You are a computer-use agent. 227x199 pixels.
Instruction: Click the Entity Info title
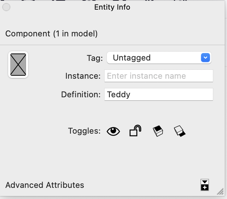pyautogui.click(x=112, y=7)
